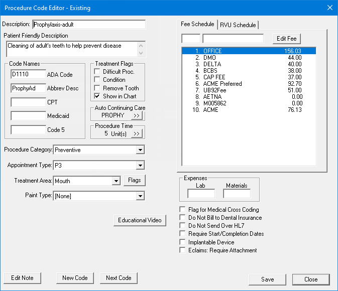
Task: Check Do Not Bill to Dental Insurance
Action: coord(183,218)
